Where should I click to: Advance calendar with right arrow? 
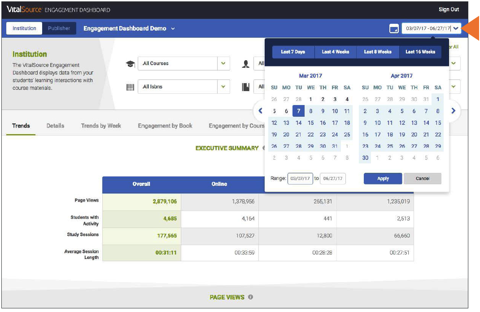(x=454, y=111)
